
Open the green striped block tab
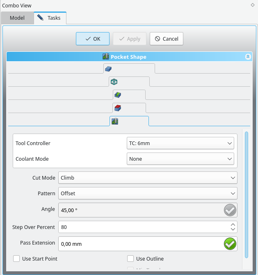tap(118, 95)
